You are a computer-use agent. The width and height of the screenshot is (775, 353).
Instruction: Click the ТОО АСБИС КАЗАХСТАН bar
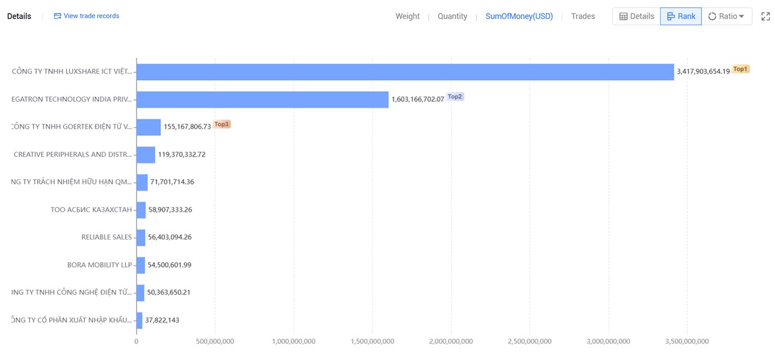141,210
